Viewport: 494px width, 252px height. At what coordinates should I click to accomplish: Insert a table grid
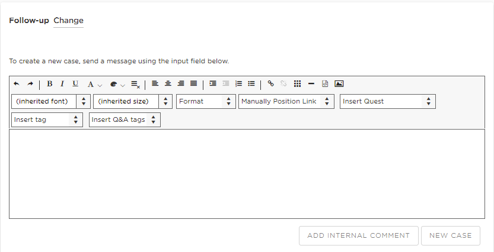pos(297,83)
